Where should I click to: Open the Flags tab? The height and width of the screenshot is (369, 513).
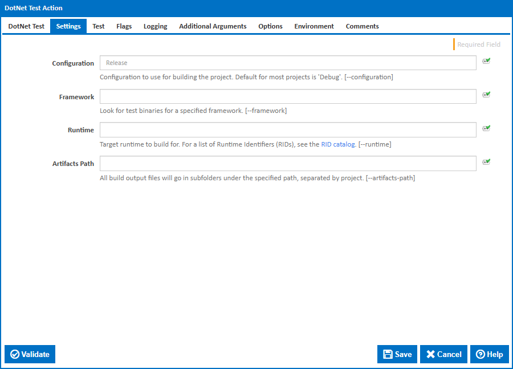coord(124,26)
